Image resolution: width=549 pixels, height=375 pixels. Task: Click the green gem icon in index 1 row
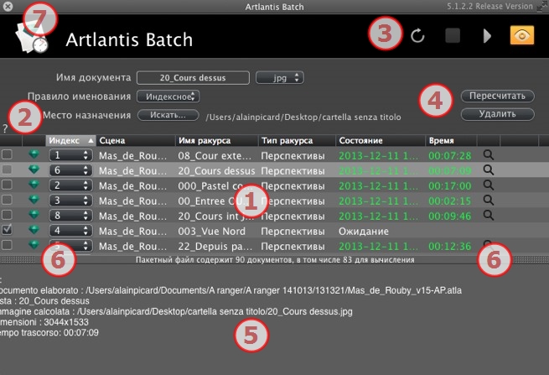tap(34, 154)
